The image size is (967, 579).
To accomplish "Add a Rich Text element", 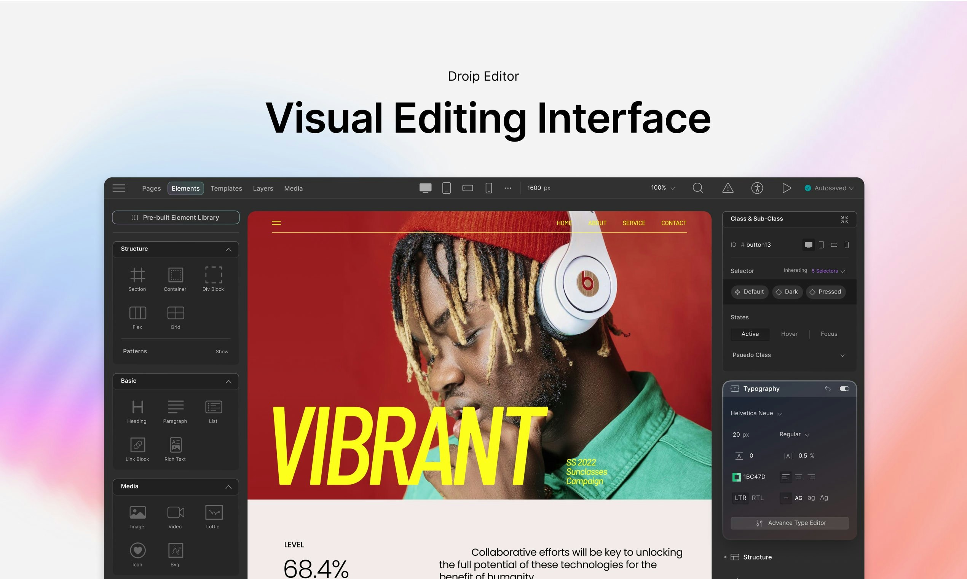I will click(175, 450).
